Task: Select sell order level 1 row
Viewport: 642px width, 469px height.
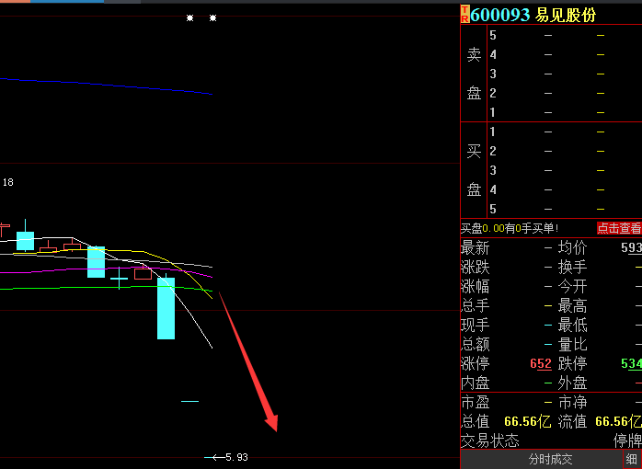Action: click(x=565, y=112)
